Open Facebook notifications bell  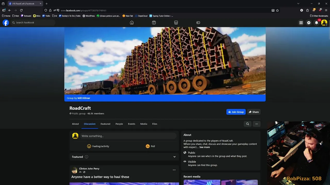point(317,23)
